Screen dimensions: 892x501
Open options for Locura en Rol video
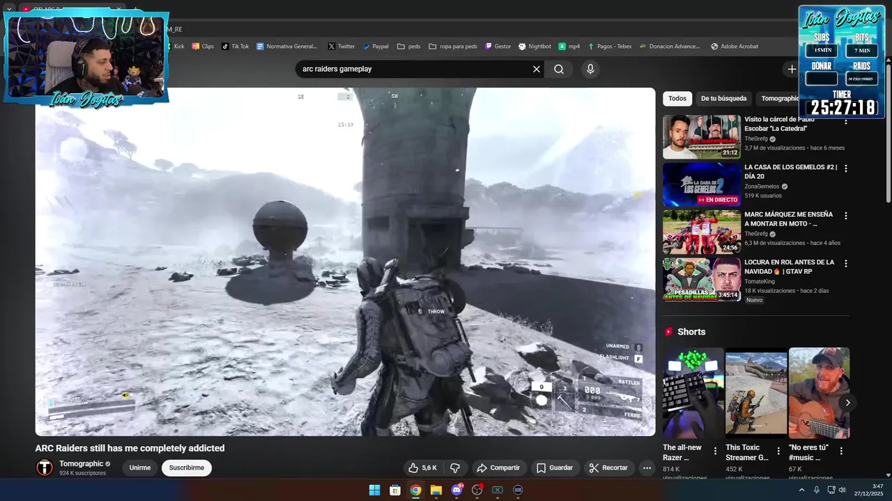pos(846,264)
